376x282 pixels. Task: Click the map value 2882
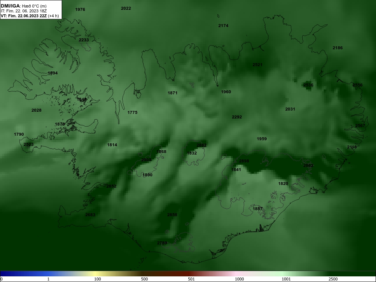click(202, 145)
